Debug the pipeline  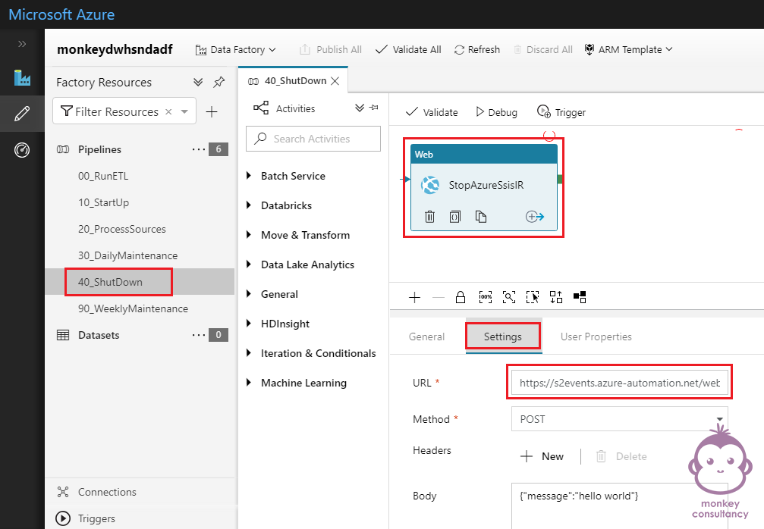496,112
